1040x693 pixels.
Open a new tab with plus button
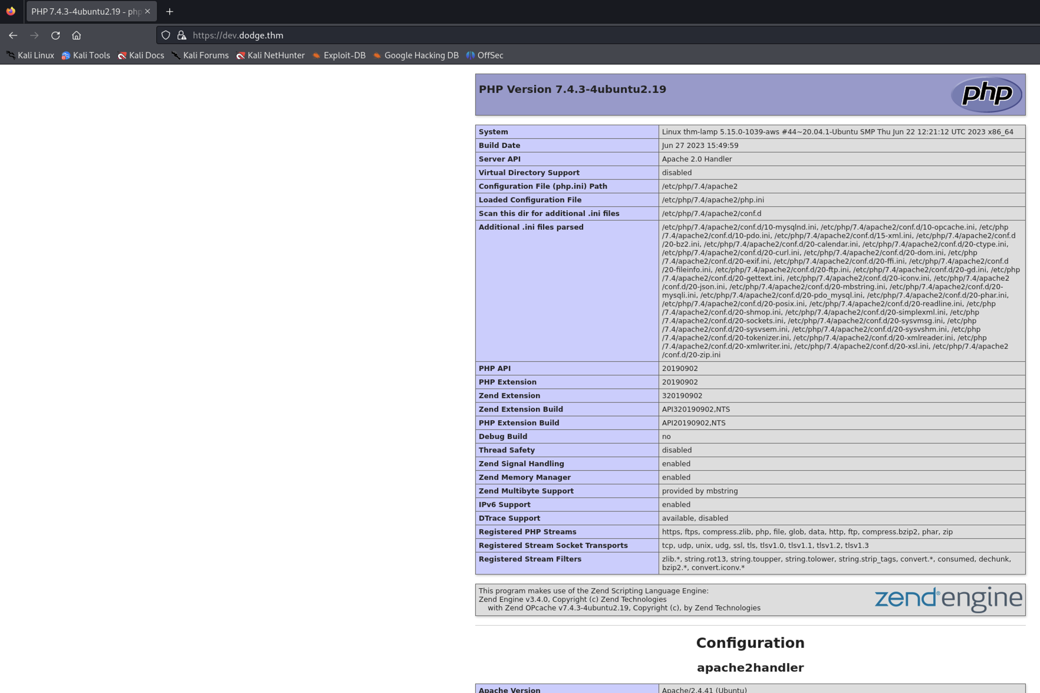point(169,11)
